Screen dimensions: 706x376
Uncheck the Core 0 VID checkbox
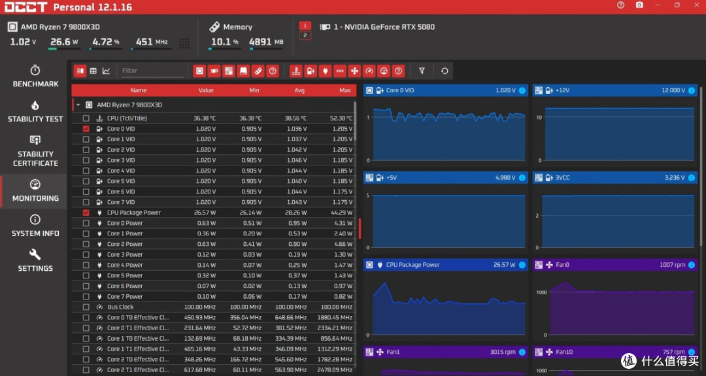86,129
